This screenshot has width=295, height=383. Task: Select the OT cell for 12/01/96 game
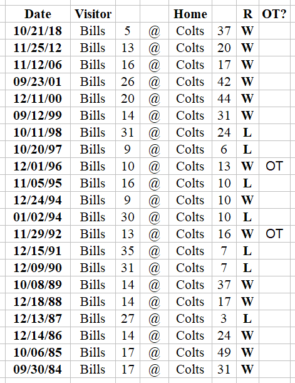(274, 166)
